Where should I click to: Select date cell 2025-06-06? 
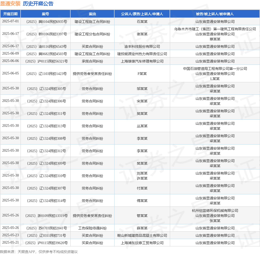pyautogui.click(x=10, y=61)
